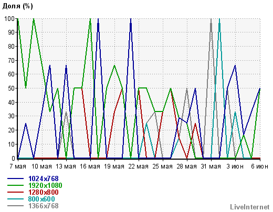Click the 1920x1080 legend label
Screen dimensions: 273x212
click(x=45, y=185)
